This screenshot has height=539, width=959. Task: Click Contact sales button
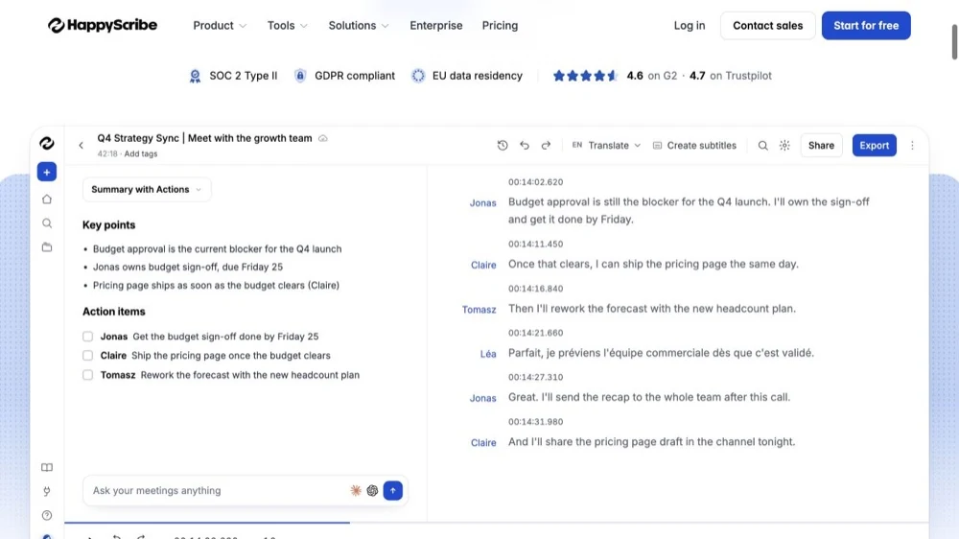[x=767, y=25]
